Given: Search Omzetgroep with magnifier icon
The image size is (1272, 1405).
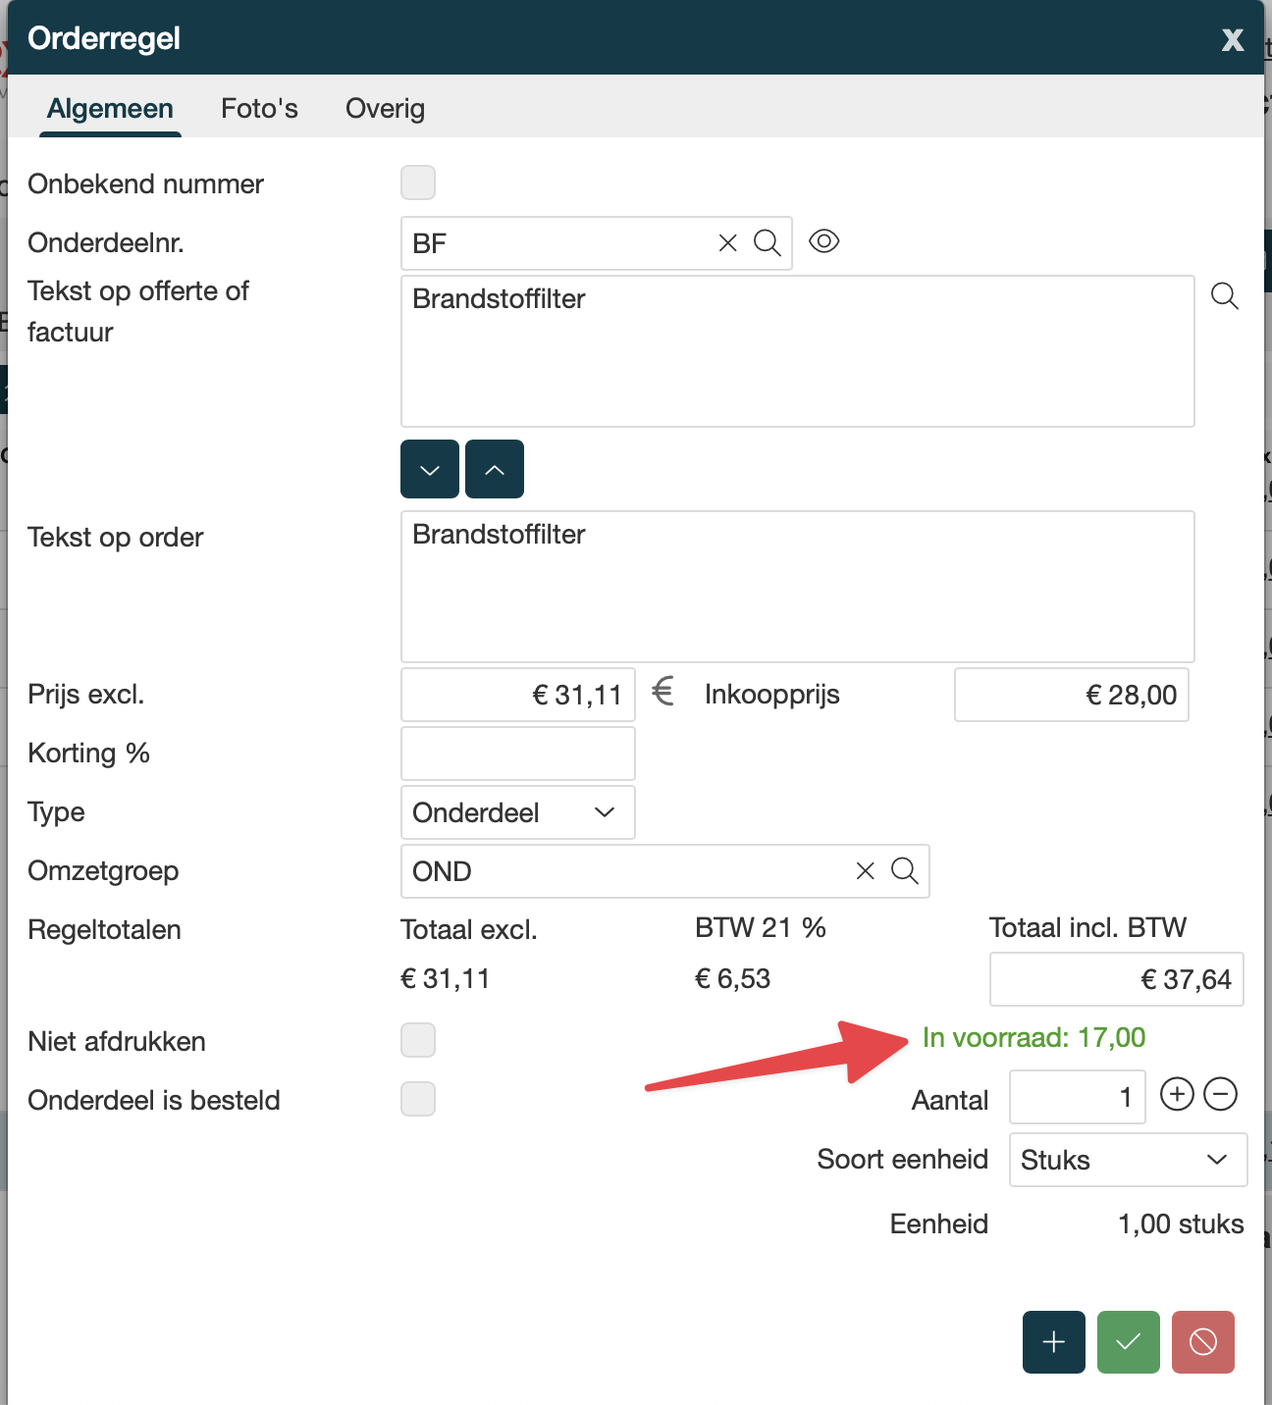Looking at the screenshot, I should click(904, 871).
